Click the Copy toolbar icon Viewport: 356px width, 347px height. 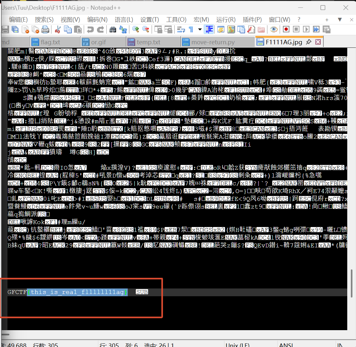68,29
